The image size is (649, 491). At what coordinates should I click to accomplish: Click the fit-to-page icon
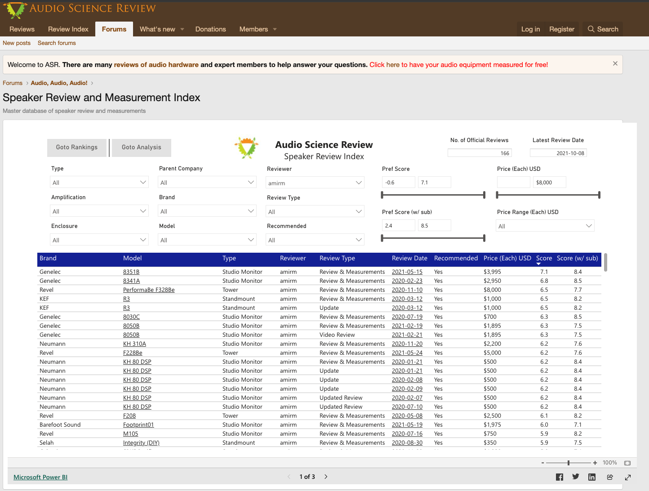click(627, 463)
